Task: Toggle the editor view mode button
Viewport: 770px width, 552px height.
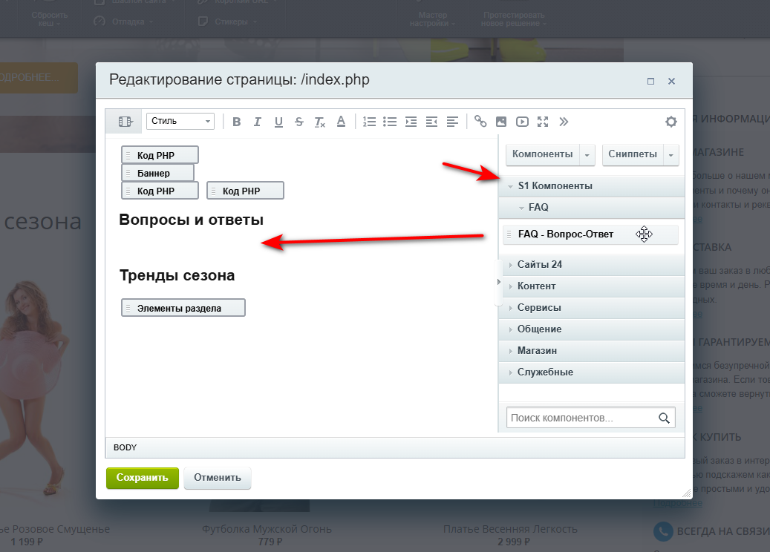Action: tap(125, 122)
